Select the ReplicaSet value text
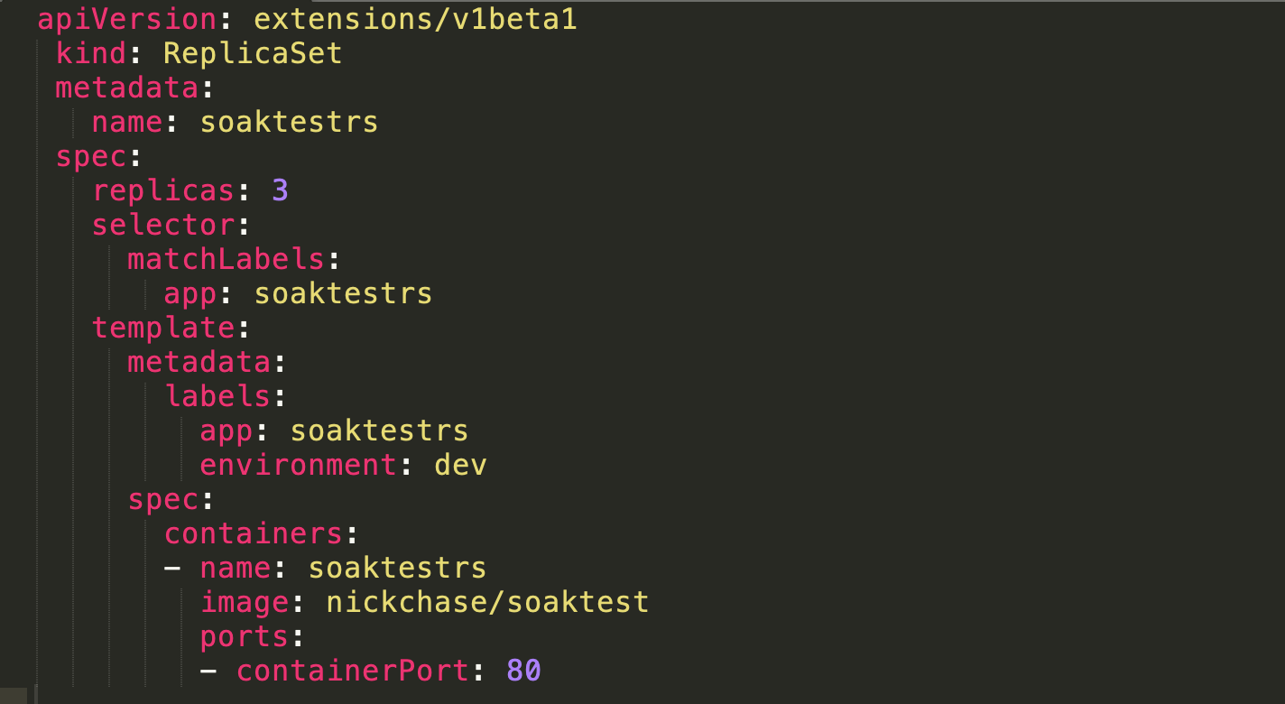1285x704 pixels. pyautogui.click(x=253, y=53)
